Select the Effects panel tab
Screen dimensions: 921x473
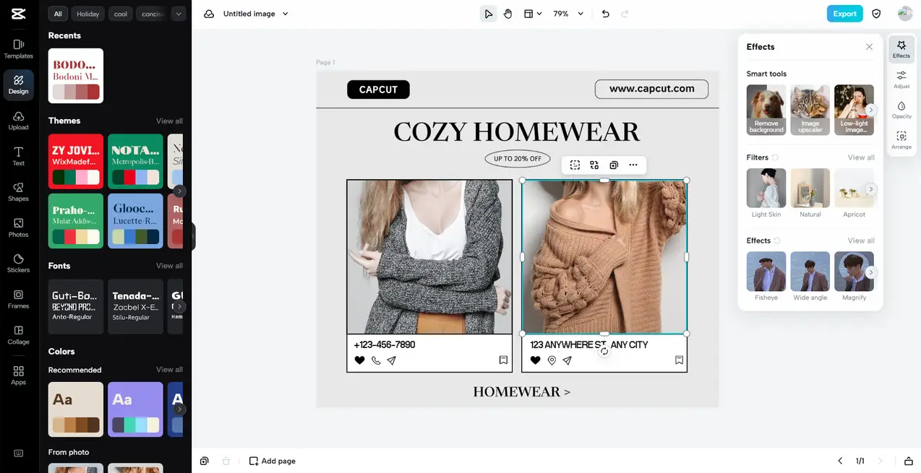pyautogui.click(x=901, y=49)
